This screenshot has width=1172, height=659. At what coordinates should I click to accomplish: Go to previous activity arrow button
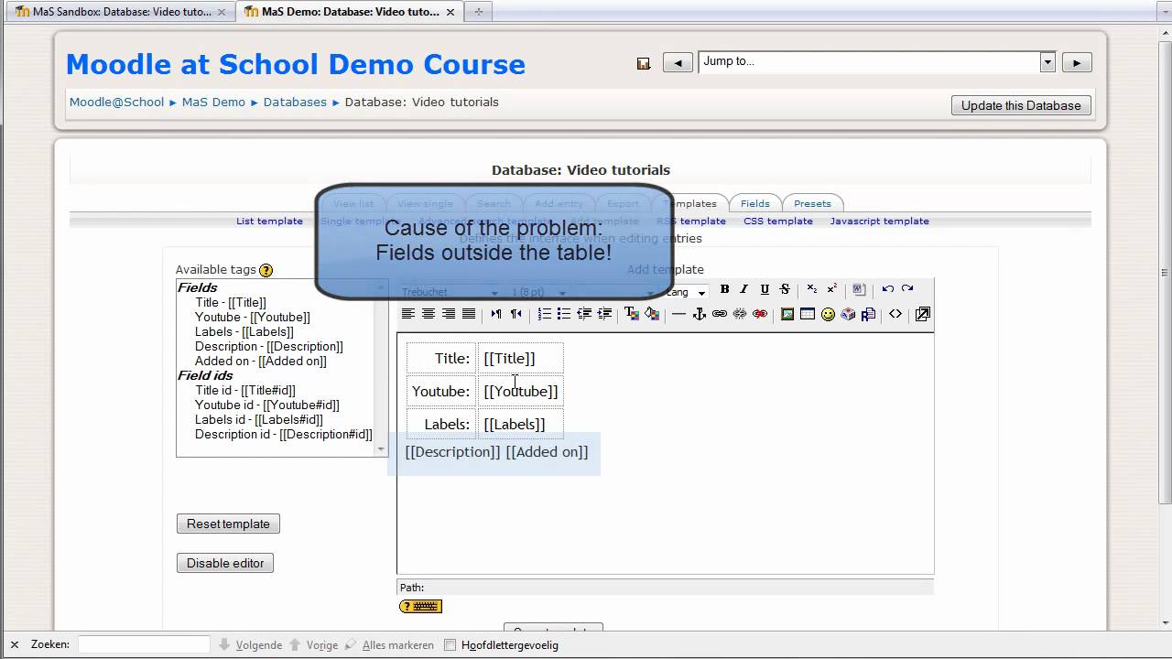pyautogui.click(x=678, y=63)
